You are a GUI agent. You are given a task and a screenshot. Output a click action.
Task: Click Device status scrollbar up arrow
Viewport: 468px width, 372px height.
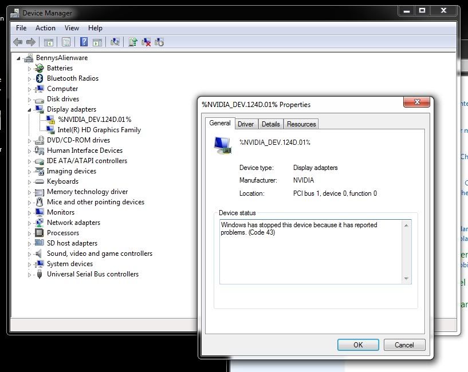coord(406,225)
